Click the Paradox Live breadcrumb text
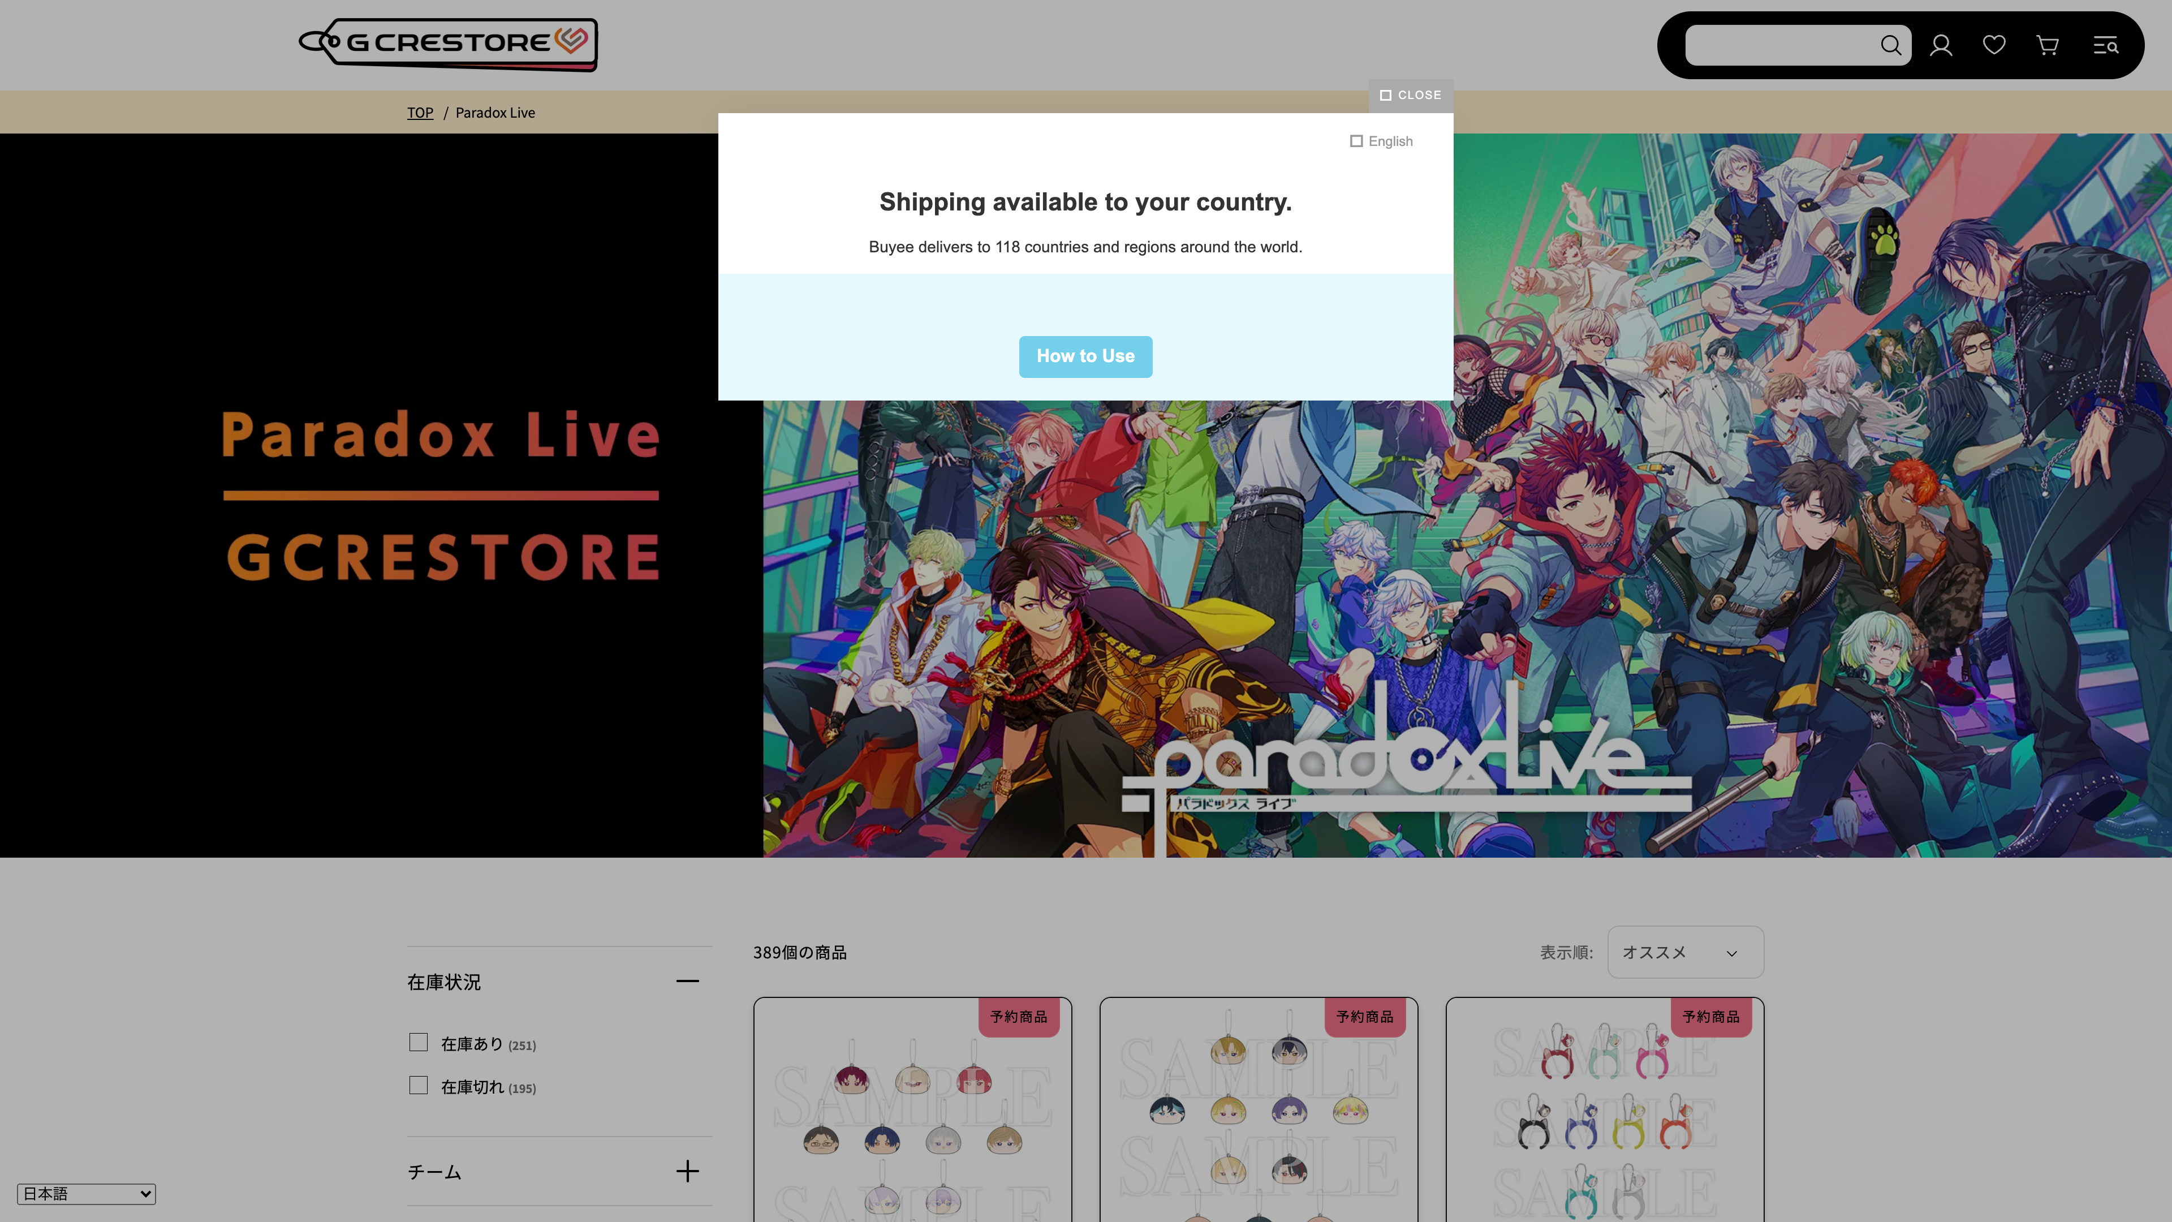 [x=495, y=113]
